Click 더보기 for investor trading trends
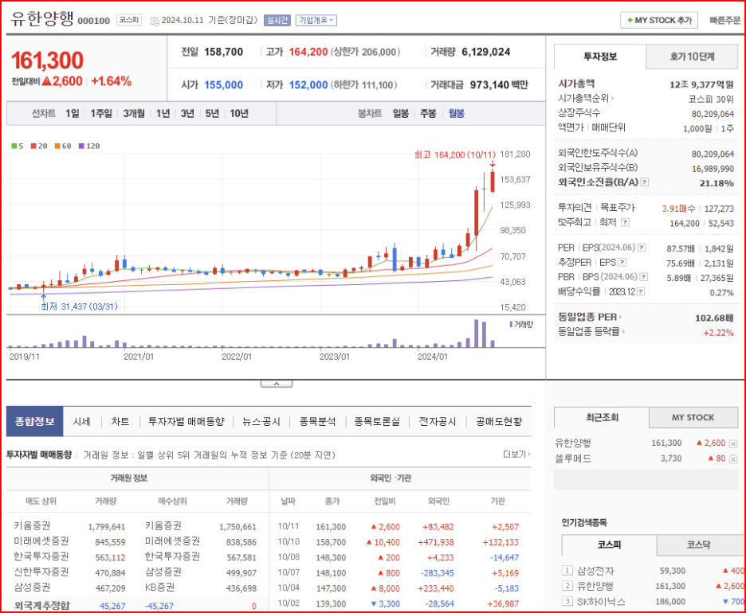 click(516, 455)
